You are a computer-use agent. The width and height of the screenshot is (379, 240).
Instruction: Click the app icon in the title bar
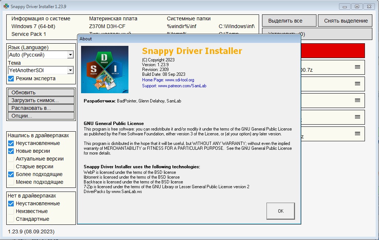pos(6,6)
